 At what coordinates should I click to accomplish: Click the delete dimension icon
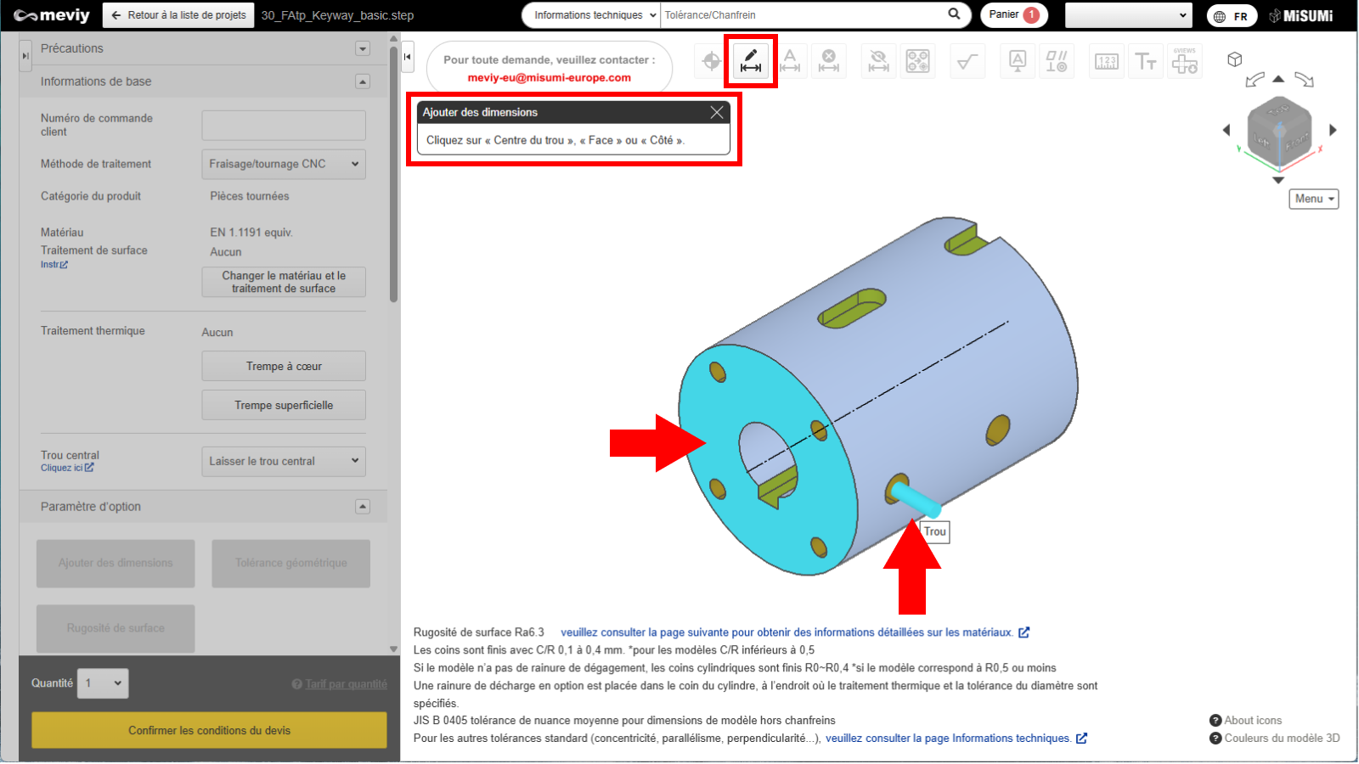click(829, 61)
